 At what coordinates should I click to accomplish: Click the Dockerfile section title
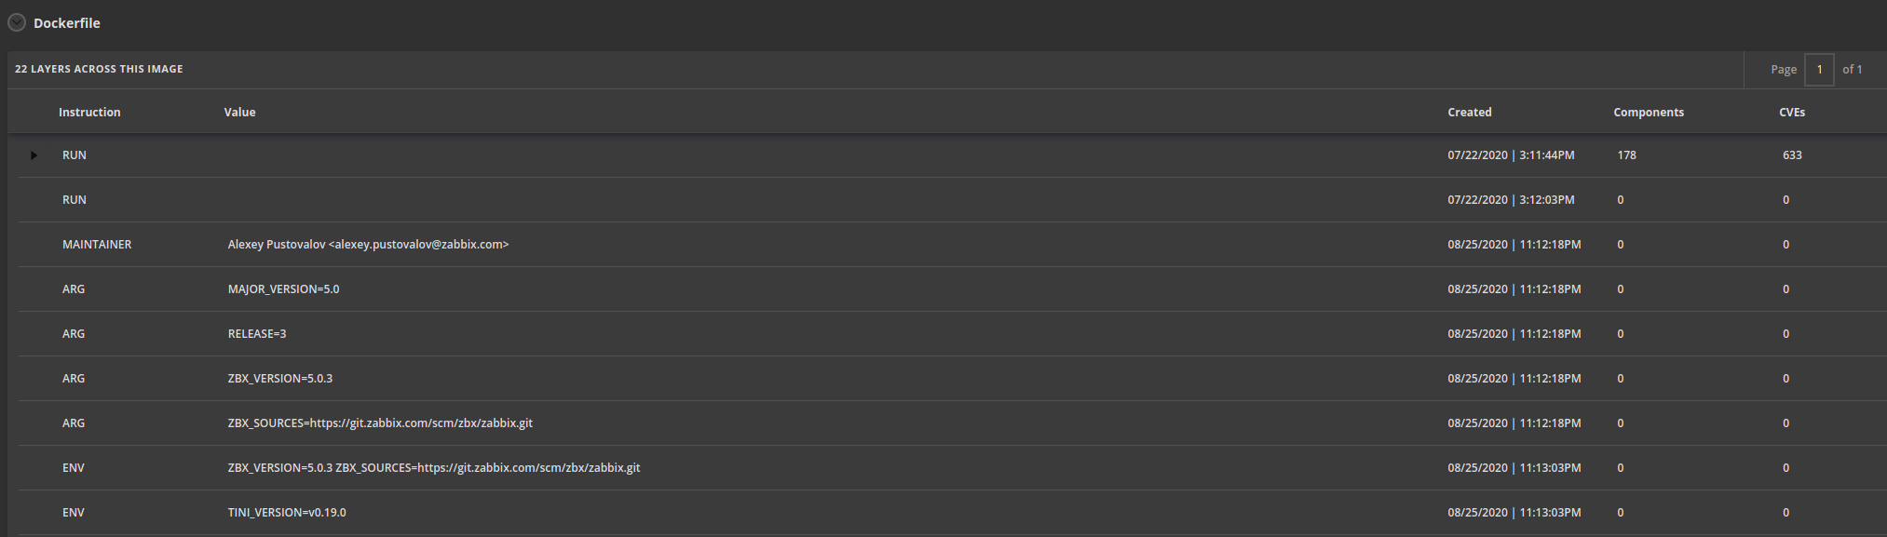click(x=67, y=23)
